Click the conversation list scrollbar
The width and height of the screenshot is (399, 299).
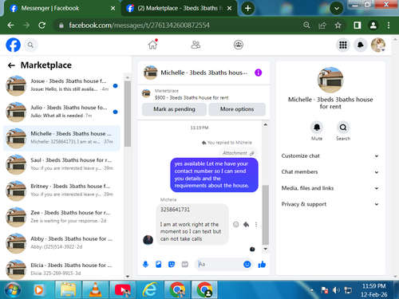(128, 114)
